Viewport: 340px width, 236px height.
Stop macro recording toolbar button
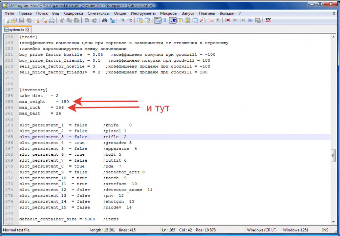tap(235, 20)
